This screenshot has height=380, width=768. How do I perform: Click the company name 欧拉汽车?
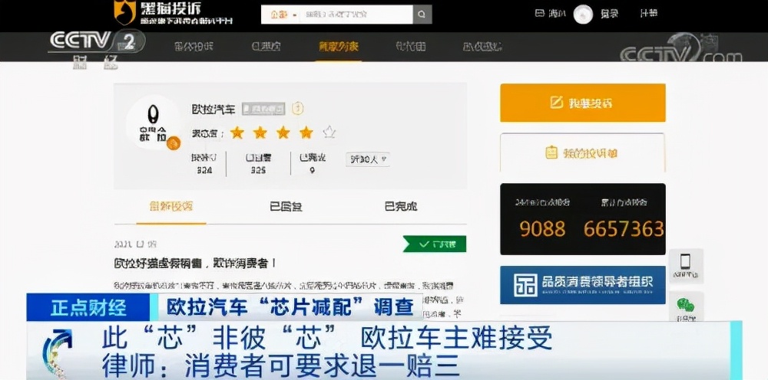pos(214,109)
